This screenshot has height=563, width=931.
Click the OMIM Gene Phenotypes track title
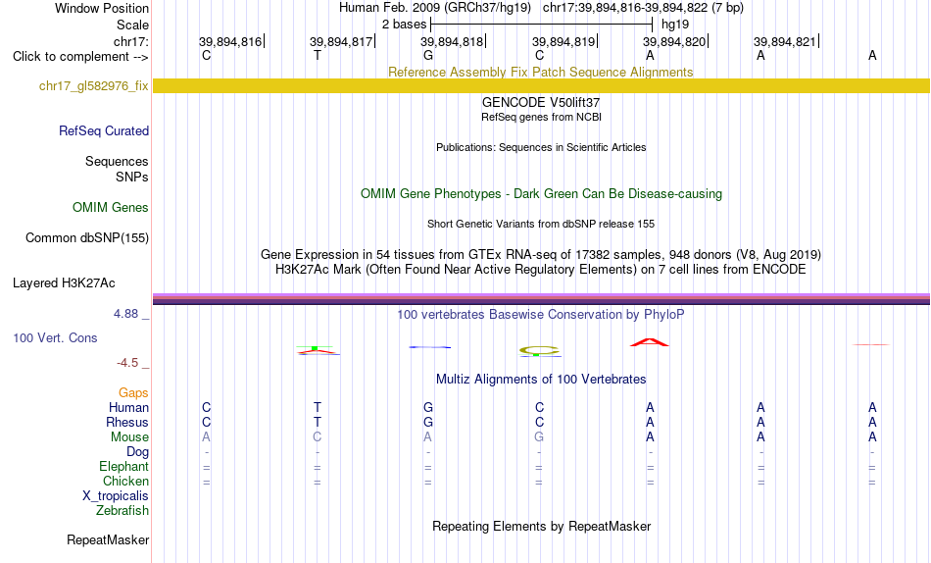[x=541, y=194]
